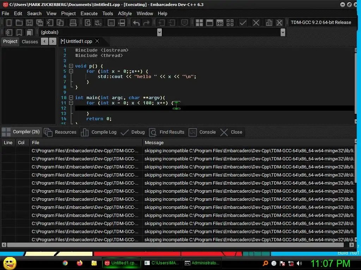Screen dimensions: 361x270
Task: Collapse the main function fold on line 10
Action: tap(71, 98)
